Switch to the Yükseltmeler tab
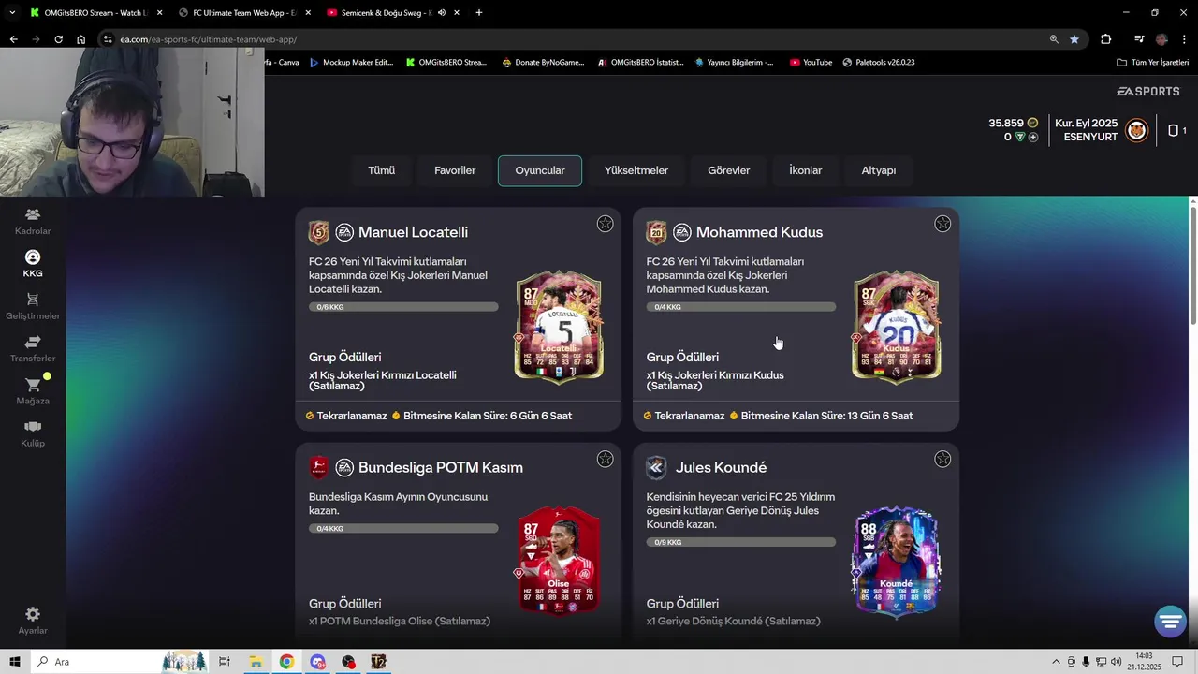Image resolution: width=1198 pixels, height=674 pixels. (x=636, y=170)
